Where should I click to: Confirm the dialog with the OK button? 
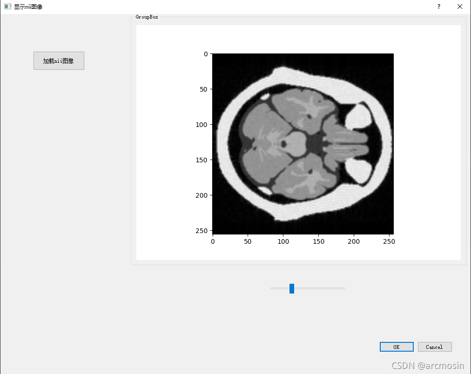tap(396, 347)
